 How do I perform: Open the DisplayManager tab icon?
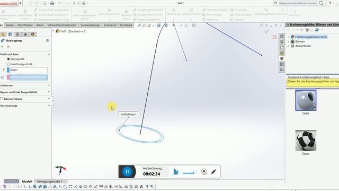click(x=33, y=34)
